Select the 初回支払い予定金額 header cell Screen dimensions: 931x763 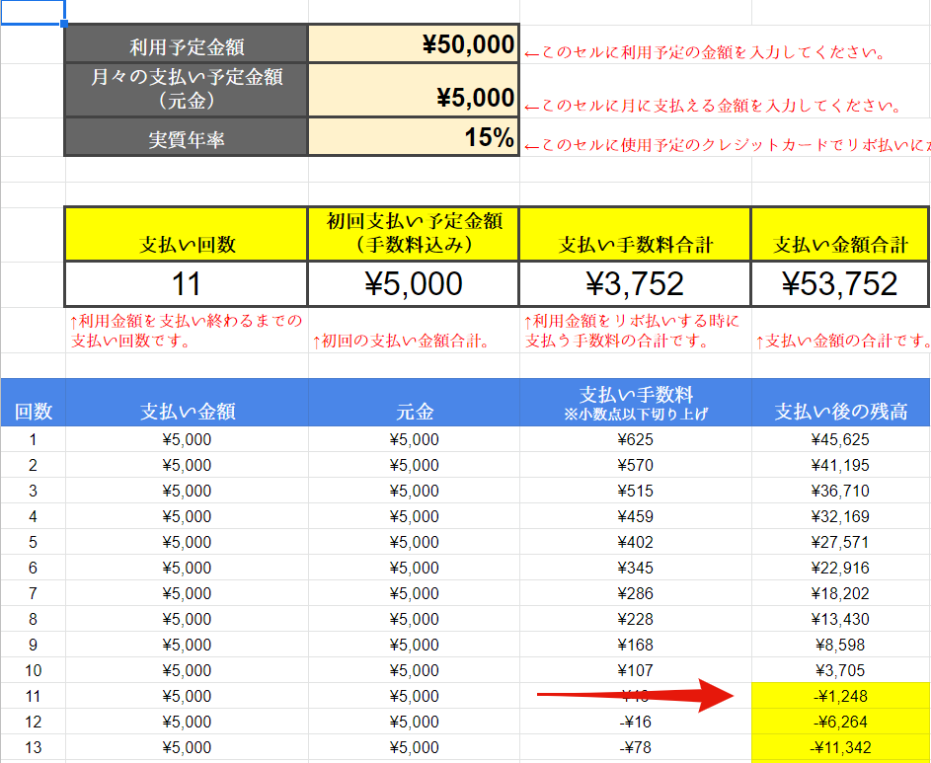click(x=414, y=234)
